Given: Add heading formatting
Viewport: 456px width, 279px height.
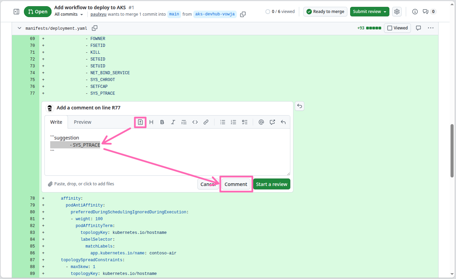Looking at the screenshot, I should [151, 122].
